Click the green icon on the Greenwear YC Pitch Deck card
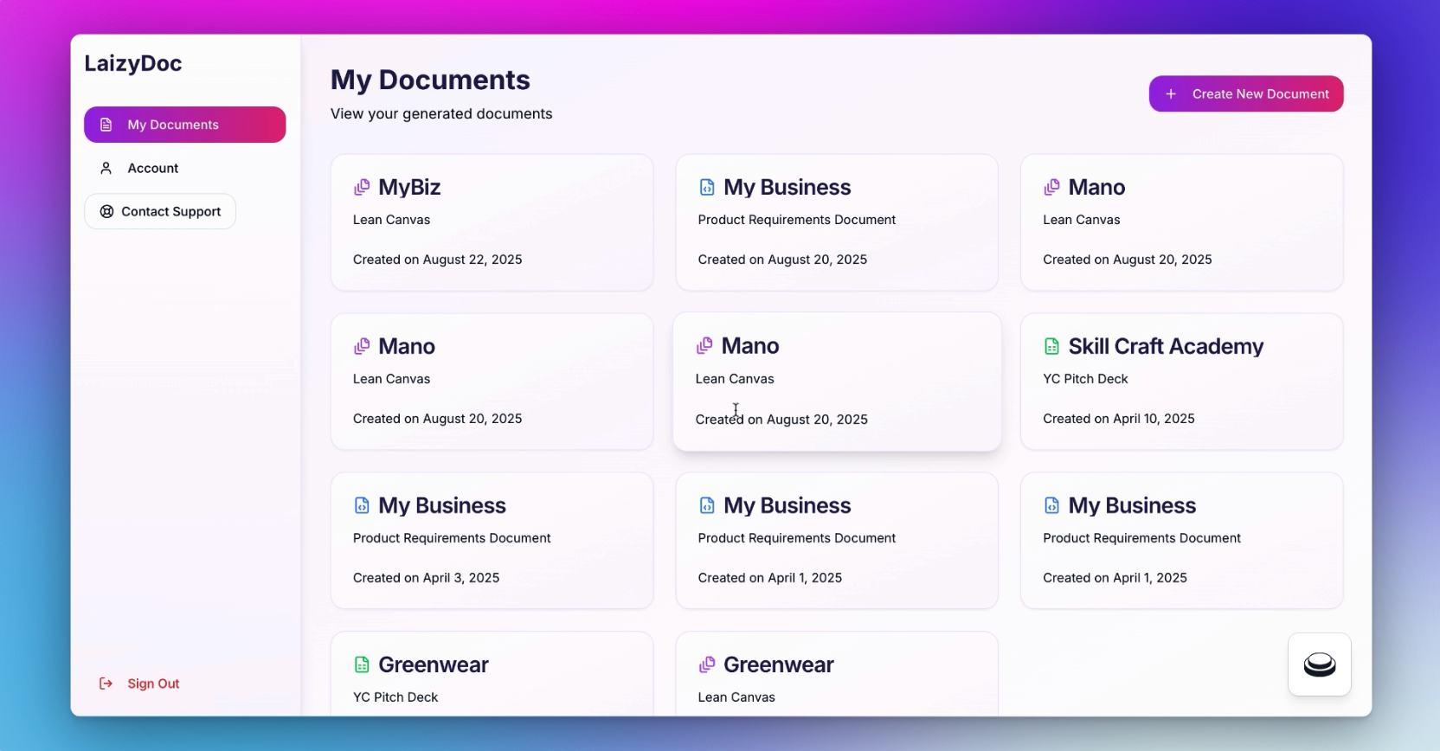The image size is (1440, 751). 362,664
